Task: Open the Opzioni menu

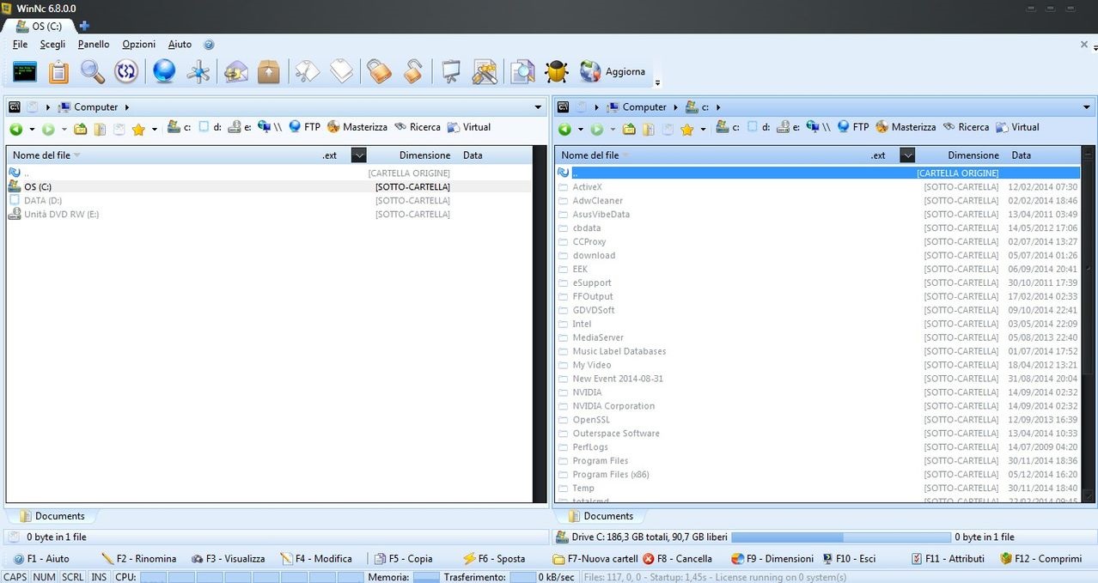Action: pyautogui.click(x=139, y=44)
